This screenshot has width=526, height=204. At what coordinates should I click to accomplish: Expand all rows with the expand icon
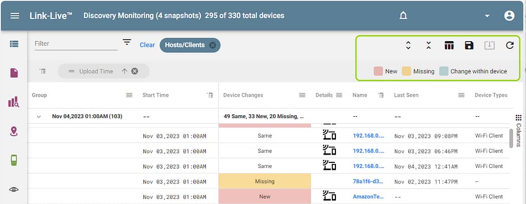(x=408, y=45)
